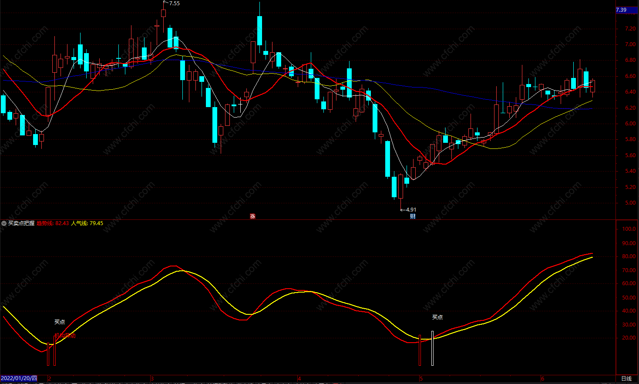The width and height of the screenshot is (639, 384).
Task: Click the month 5 marker on time axis
Action: [421, 379]
